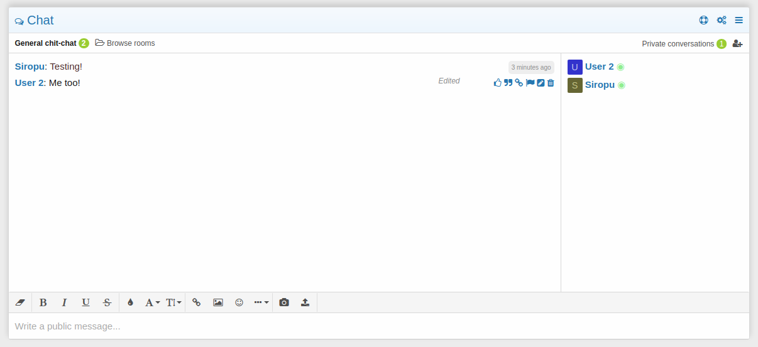Click the add user icon next to Private conversations

click(x=738, y=44)
